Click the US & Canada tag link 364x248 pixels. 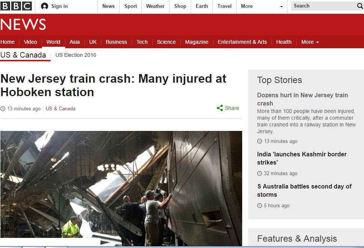coord(61,108)
